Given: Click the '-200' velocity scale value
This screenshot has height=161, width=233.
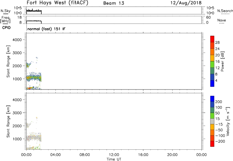Looking at the screenshot, I should pos(220,141).
